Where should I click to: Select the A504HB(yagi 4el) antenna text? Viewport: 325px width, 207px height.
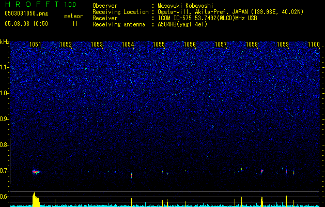point(182,24)
